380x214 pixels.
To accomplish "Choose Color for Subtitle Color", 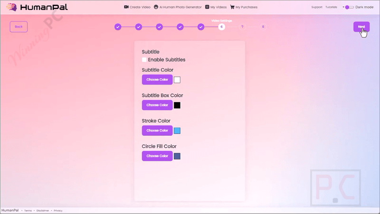I will pos(157,80).
